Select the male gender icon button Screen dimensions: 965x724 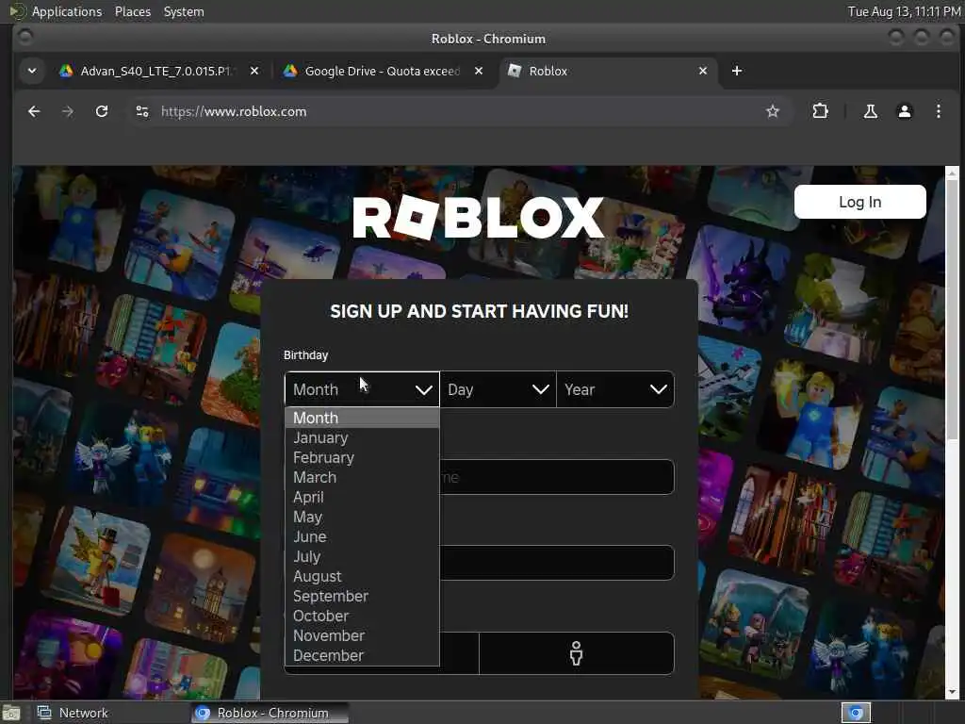(576, 653)
